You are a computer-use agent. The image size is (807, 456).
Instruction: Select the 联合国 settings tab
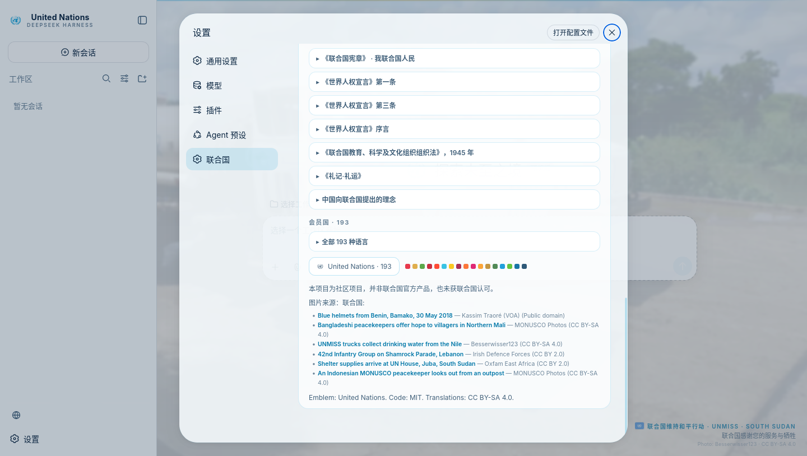tap(232, 159)
